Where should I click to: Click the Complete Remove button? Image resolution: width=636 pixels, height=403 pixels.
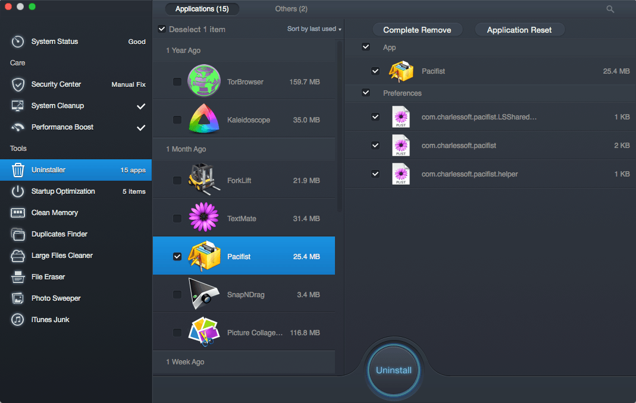coord(418,30)
